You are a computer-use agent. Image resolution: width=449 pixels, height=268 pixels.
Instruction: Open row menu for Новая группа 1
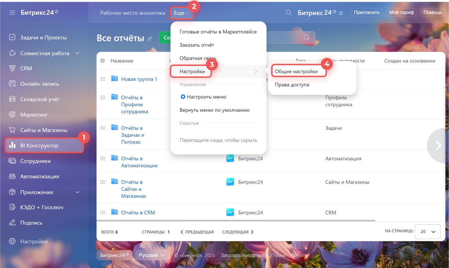click(x=103, y=79)
